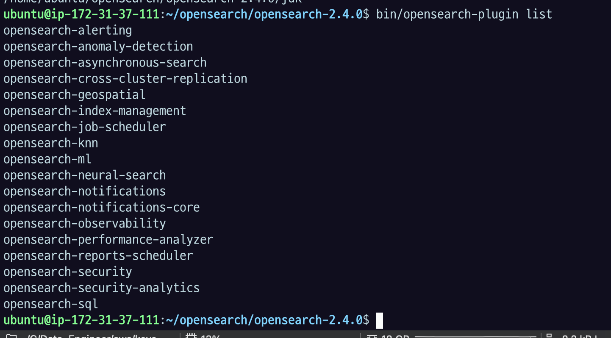
Task: Click the opensearch-job-scheduler line
Action: coord(85,127)
